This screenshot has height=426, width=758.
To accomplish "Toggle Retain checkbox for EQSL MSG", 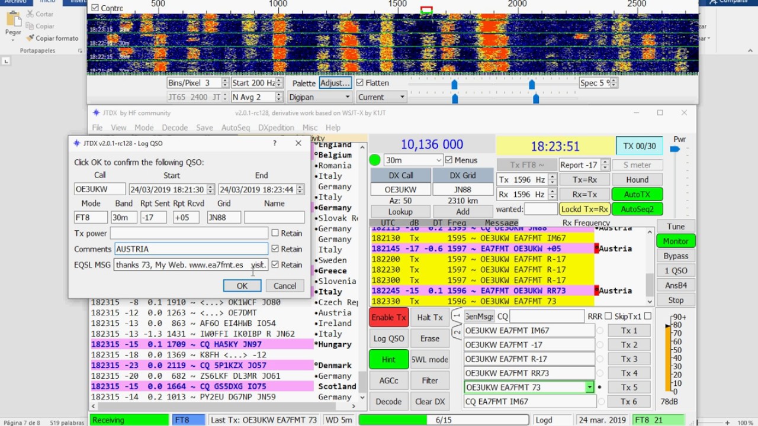I will click(x=275, y=264).
